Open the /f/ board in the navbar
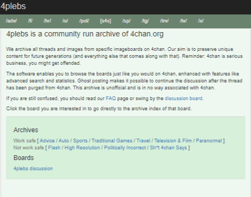Screen dimensions: 251x197 click(30, 21)
